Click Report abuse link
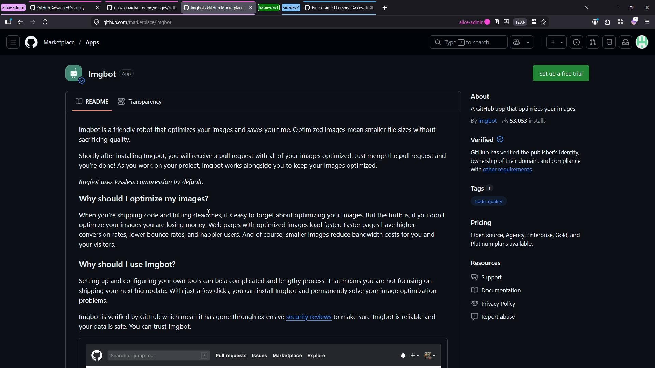The width and height of the screenshot is (655, 368). (493, 317)
